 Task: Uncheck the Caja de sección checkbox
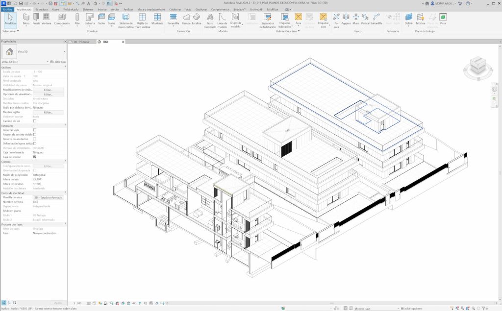(x=35, y=157)
